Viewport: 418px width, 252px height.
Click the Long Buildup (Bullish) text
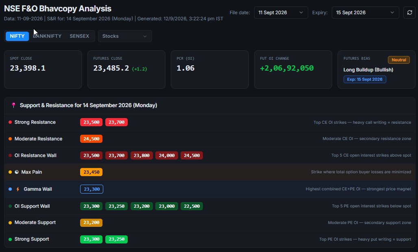(368, 70)
